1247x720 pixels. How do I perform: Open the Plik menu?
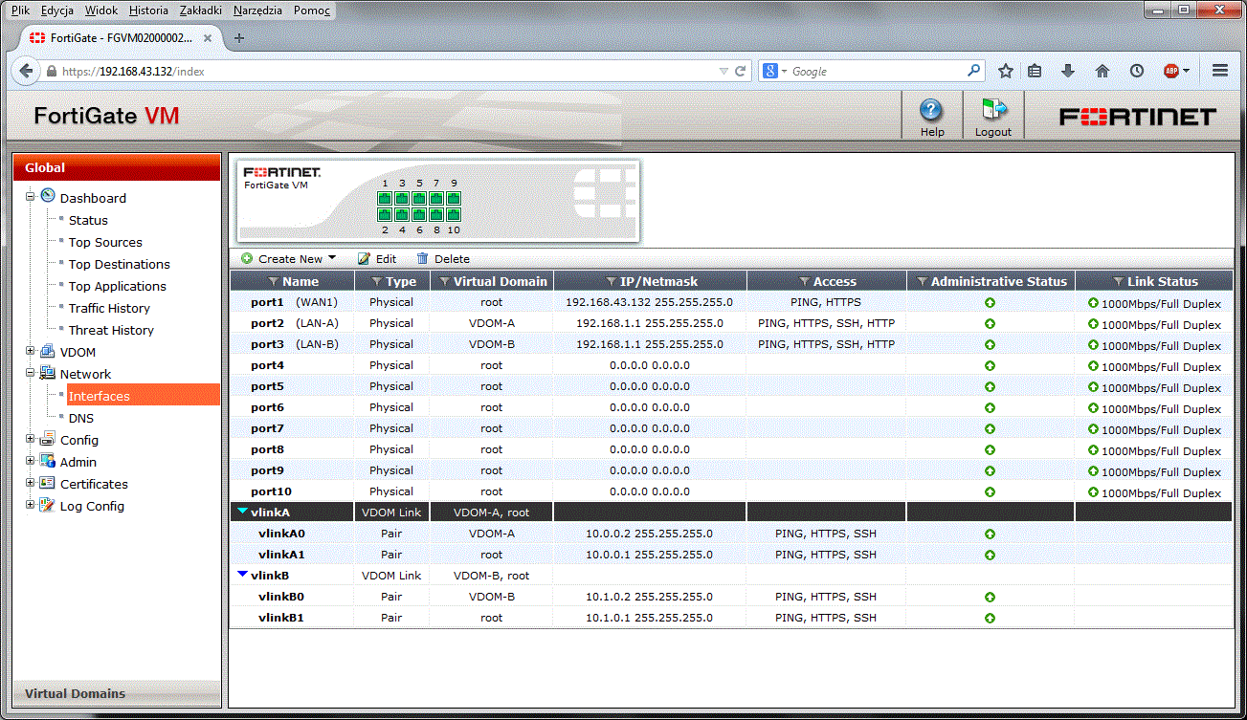pyautogui.click(x=21, y=10)
